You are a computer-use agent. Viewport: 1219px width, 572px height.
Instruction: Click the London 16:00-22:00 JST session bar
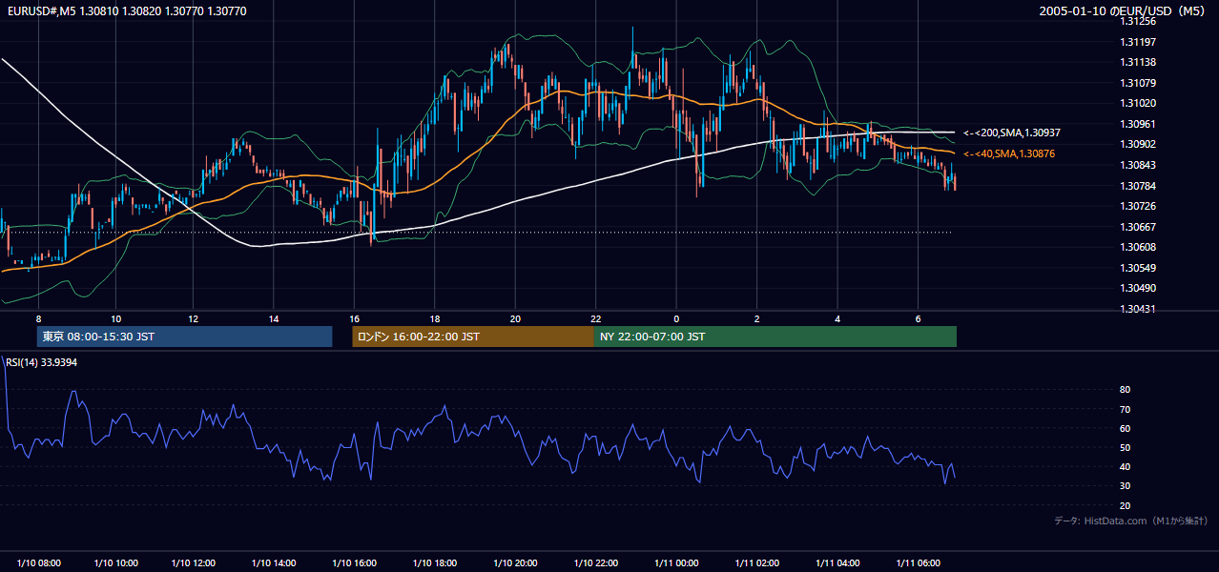click(x=473, y=337)
